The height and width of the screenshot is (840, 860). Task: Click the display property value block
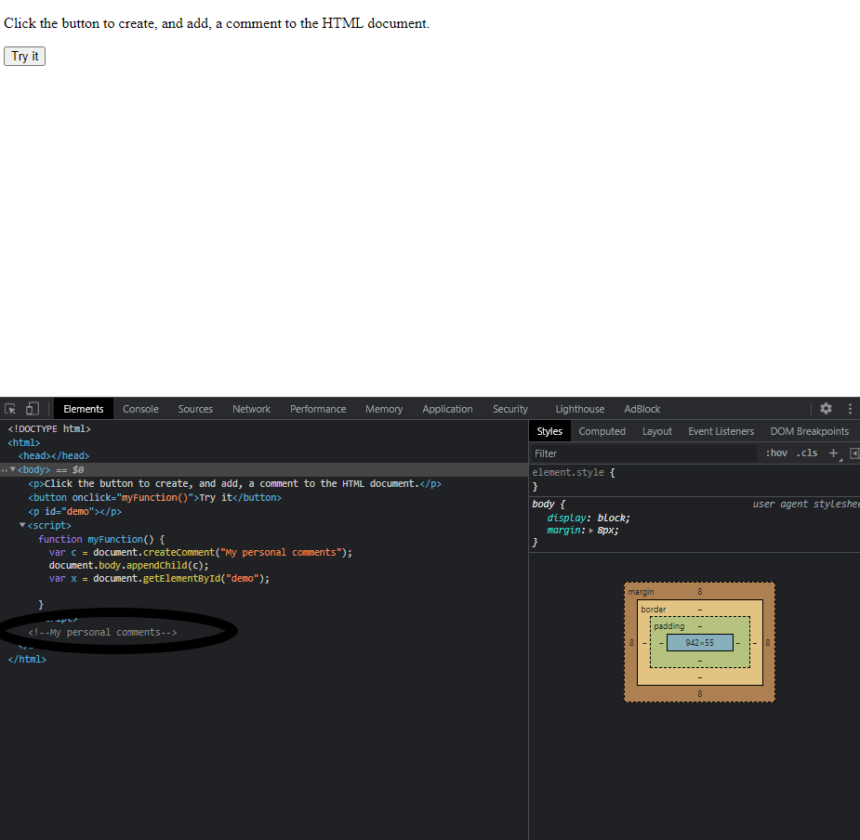pyautogui.click(x=612, y=518)
